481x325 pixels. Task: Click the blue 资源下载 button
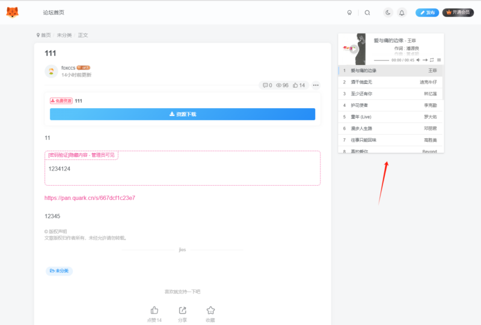182,114
